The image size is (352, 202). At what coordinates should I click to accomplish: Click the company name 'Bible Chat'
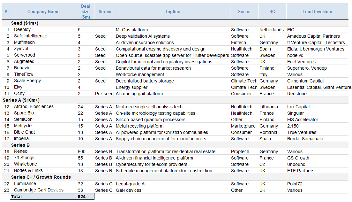(x=24, y=132)
